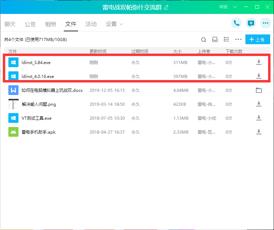The width and height of the screenshot is (274, 230).
Task: Click the 上传 upload button
Action: pos(257,40)
